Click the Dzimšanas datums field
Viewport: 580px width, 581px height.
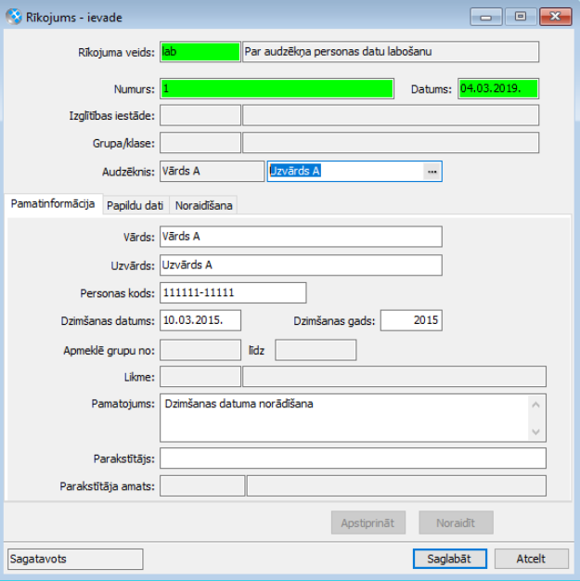coord(200,320)
